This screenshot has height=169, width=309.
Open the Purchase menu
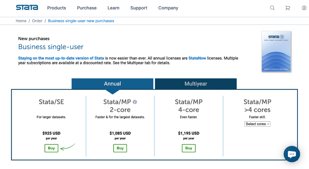coord(87,8)
